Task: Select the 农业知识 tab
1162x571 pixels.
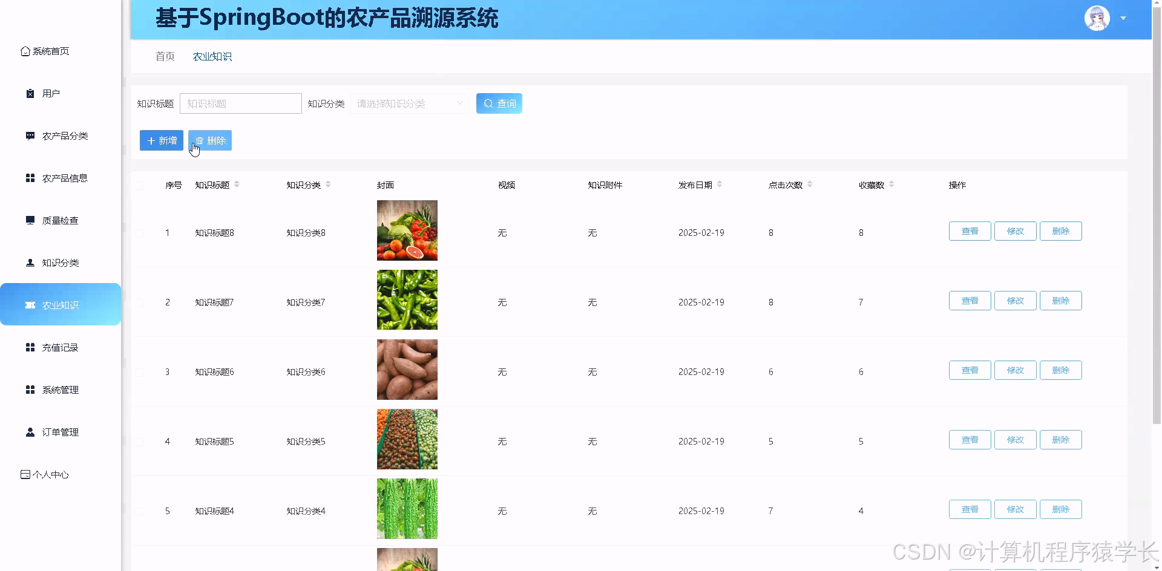Action: click(x=212, y=56)
